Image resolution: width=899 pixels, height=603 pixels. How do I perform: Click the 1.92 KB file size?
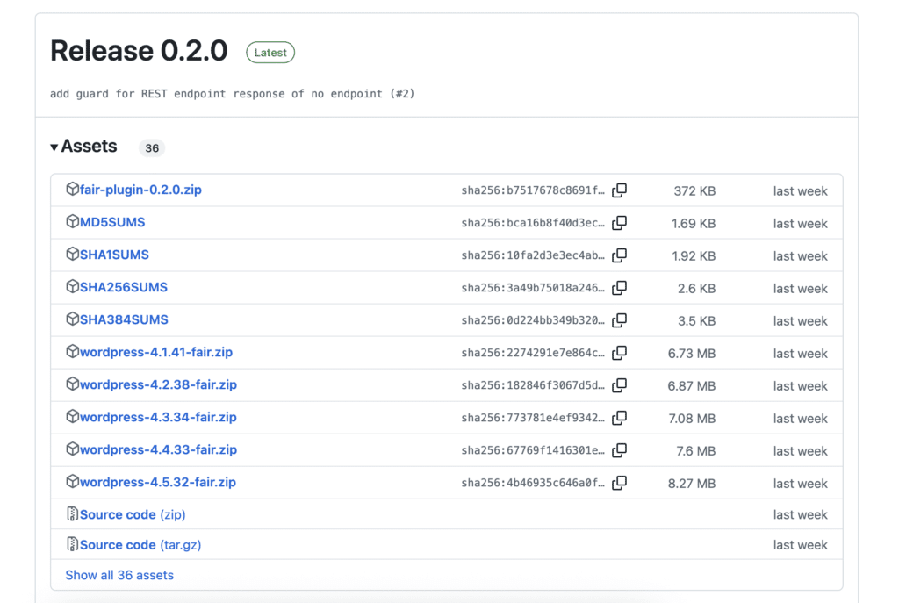[x=694, y=256]
